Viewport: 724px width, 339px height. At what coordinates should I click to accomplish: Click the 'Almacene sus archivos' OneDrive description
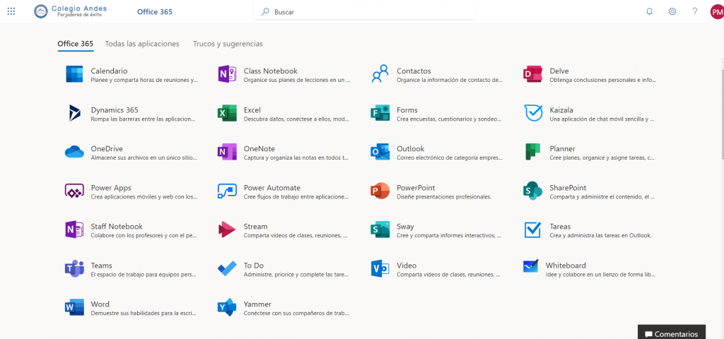tap(144, 158)
